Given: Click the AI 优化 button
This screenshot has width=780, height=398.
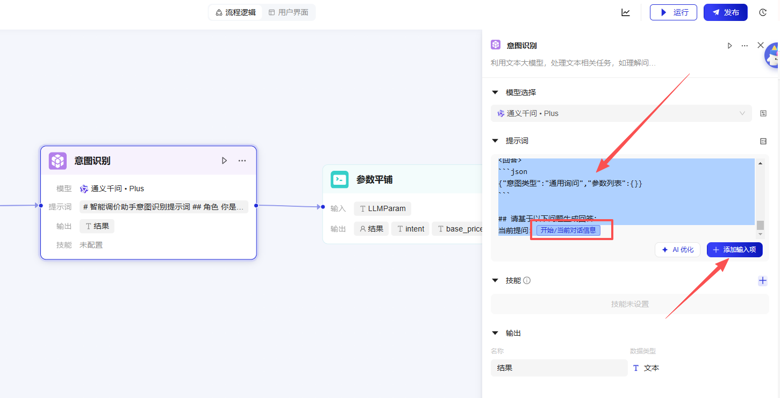Looking at the screenshot, I should (677, 249).
